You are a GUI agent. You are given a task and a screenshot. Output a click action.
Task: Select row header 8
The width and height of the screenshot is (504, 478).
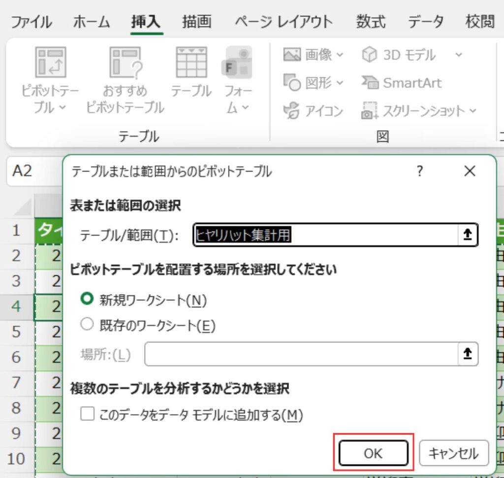tap(16, 409)
